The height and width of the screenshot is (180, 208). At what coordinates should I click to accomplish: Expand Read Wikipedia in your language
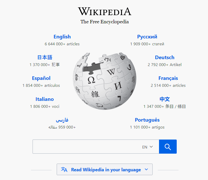click(105, 170)
